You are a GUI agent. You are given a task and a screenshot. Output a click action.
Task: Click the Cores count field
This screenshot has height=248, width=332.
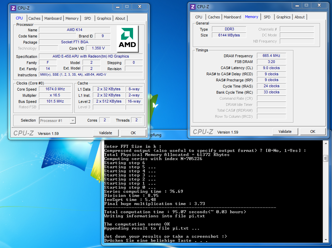tap(105, 120)
